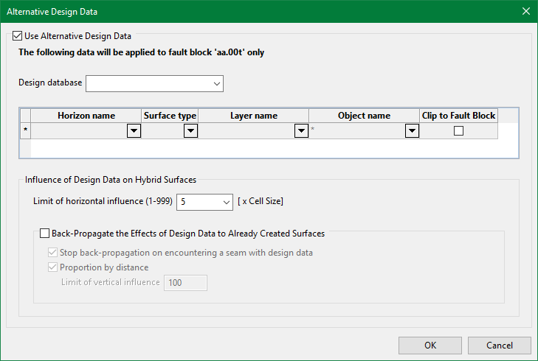Toggle Stop back-propagation on encountering seam checkbox
538x361 pixels.
point(52,253)
